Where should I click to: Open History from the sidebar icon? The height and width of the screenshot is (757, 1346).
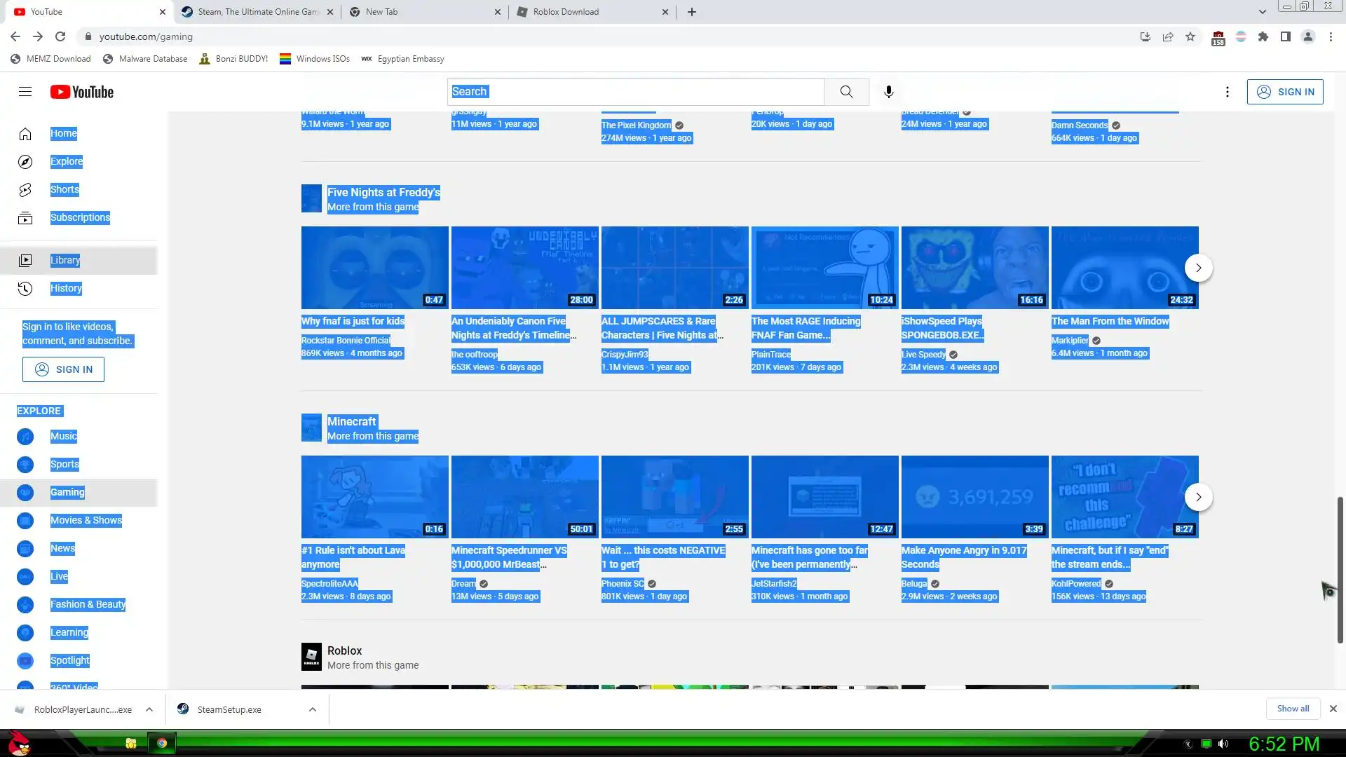pos(25,288)
